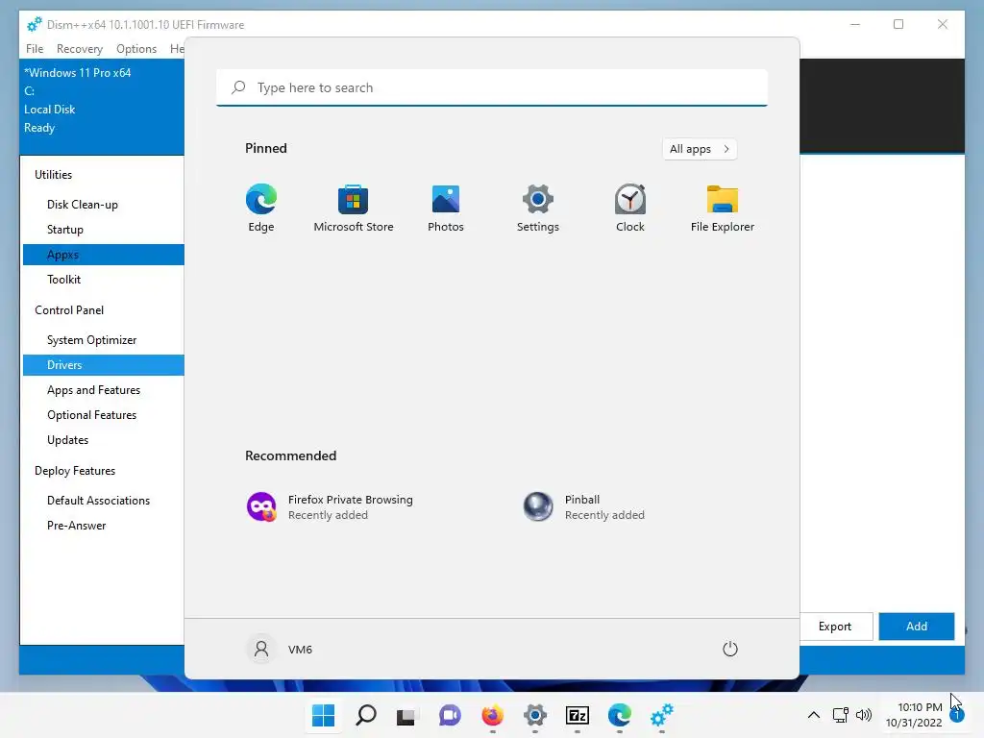This screenshot has width=984, height=738.
Task: Focus the Type here to search box
Action: [492, 87]
